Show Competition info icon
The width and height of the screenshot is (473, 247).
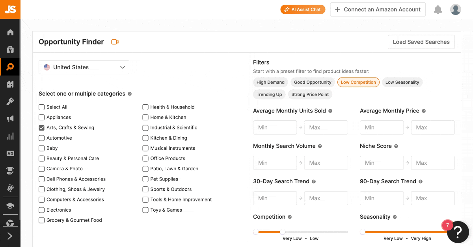[290, 217]
